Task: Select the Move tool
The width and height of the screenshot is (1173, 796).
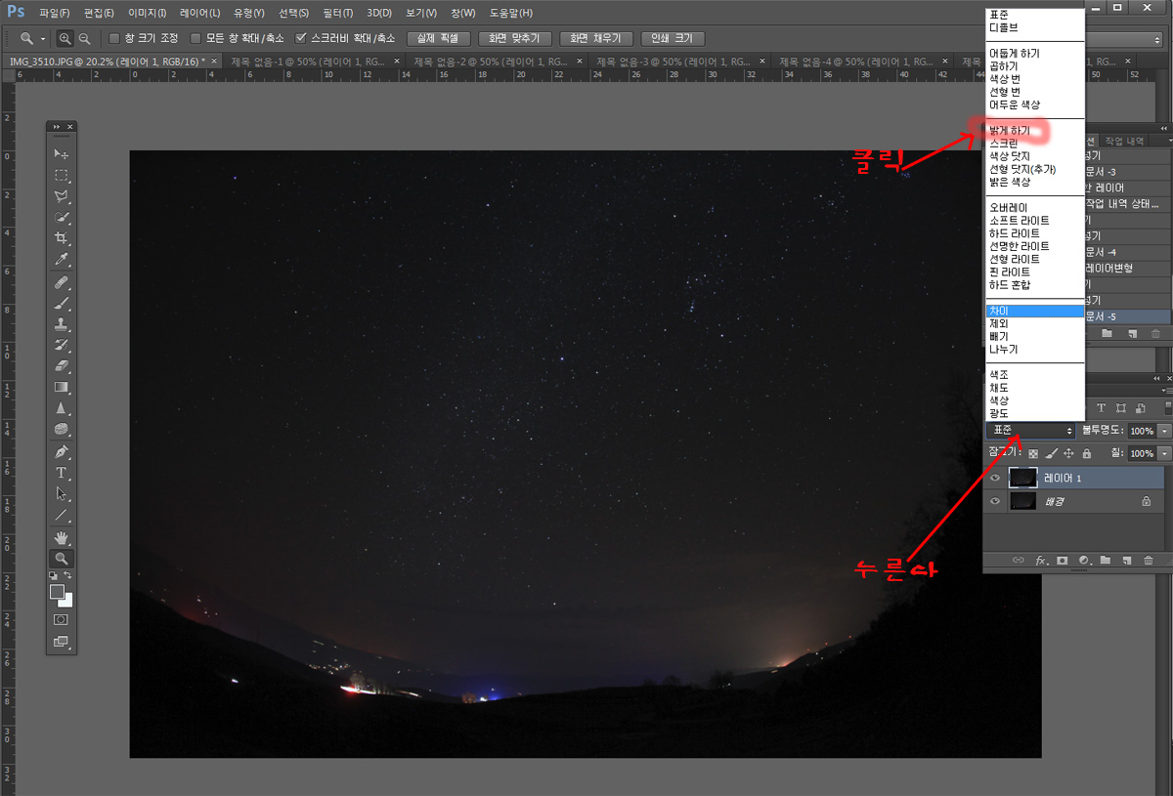Action: pyautogui.click(x=62, y=154)
